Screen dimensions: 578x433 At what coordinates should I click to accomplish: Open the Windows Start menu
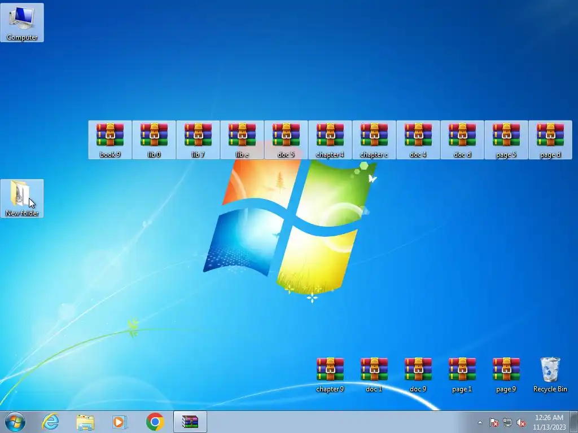tap(15, 422)
